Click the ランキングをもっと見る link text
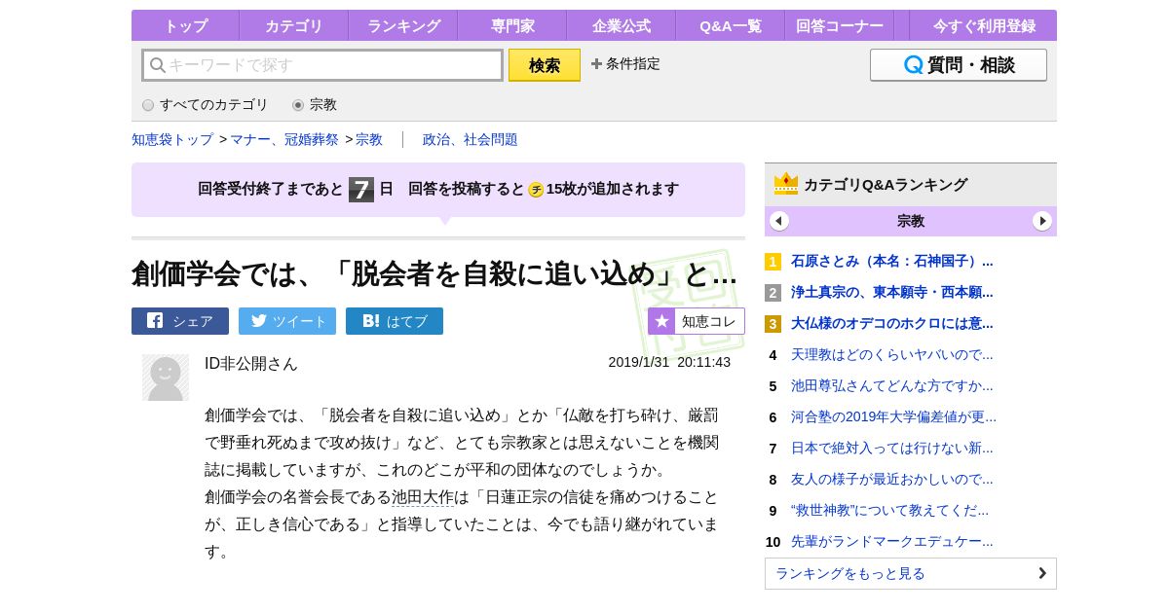The width and height of the screenshot is (1169, 613). click(850, 574)
